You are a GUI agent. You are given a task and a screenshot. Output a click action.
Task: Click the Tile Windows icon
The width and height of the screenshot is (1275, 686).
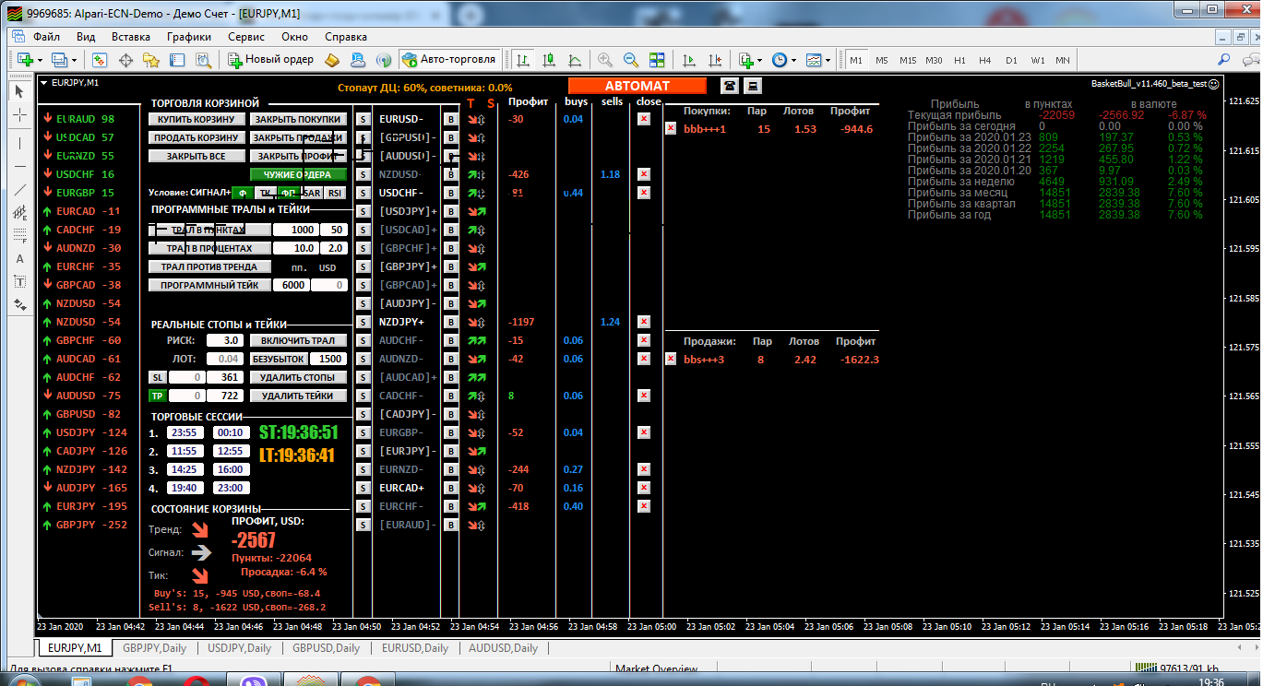pos(657,60)
